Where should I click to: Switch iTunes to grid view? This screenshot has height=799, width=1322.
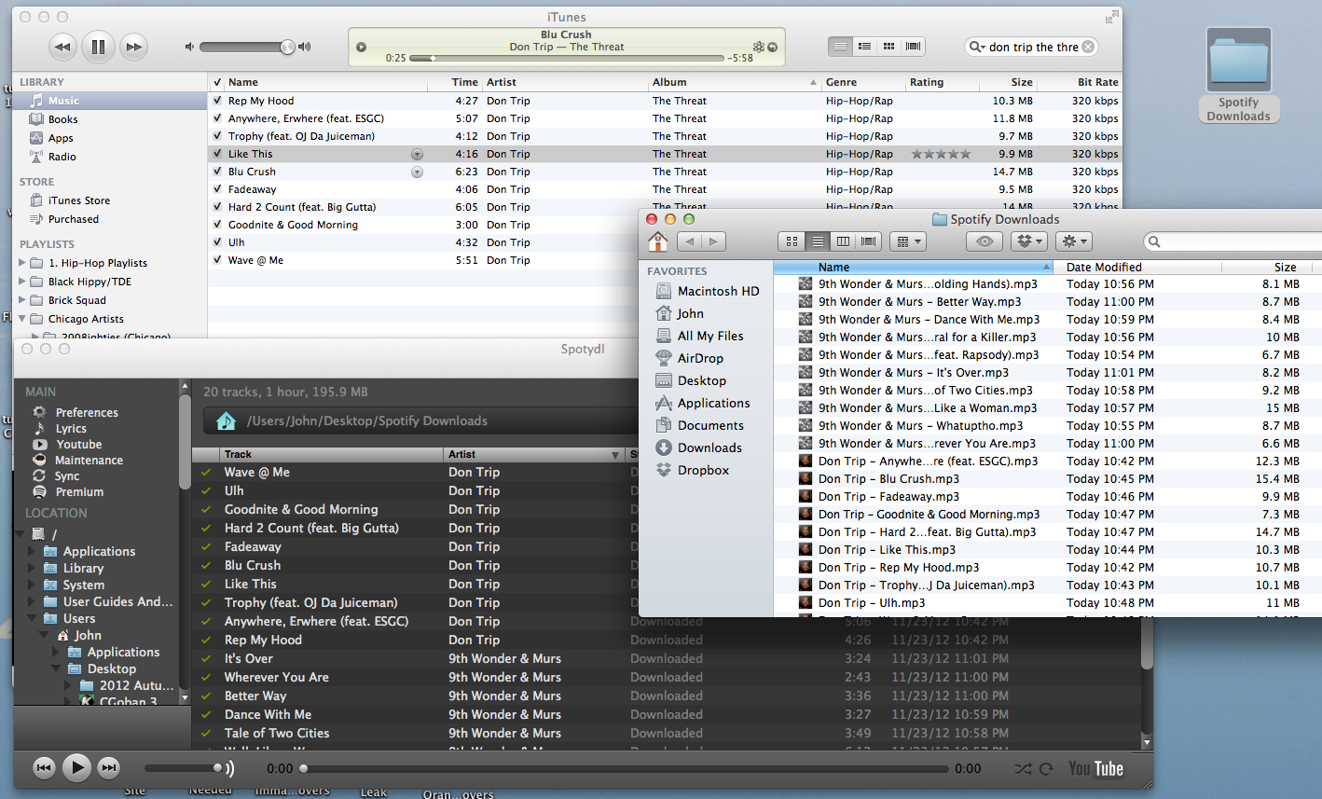888,47
